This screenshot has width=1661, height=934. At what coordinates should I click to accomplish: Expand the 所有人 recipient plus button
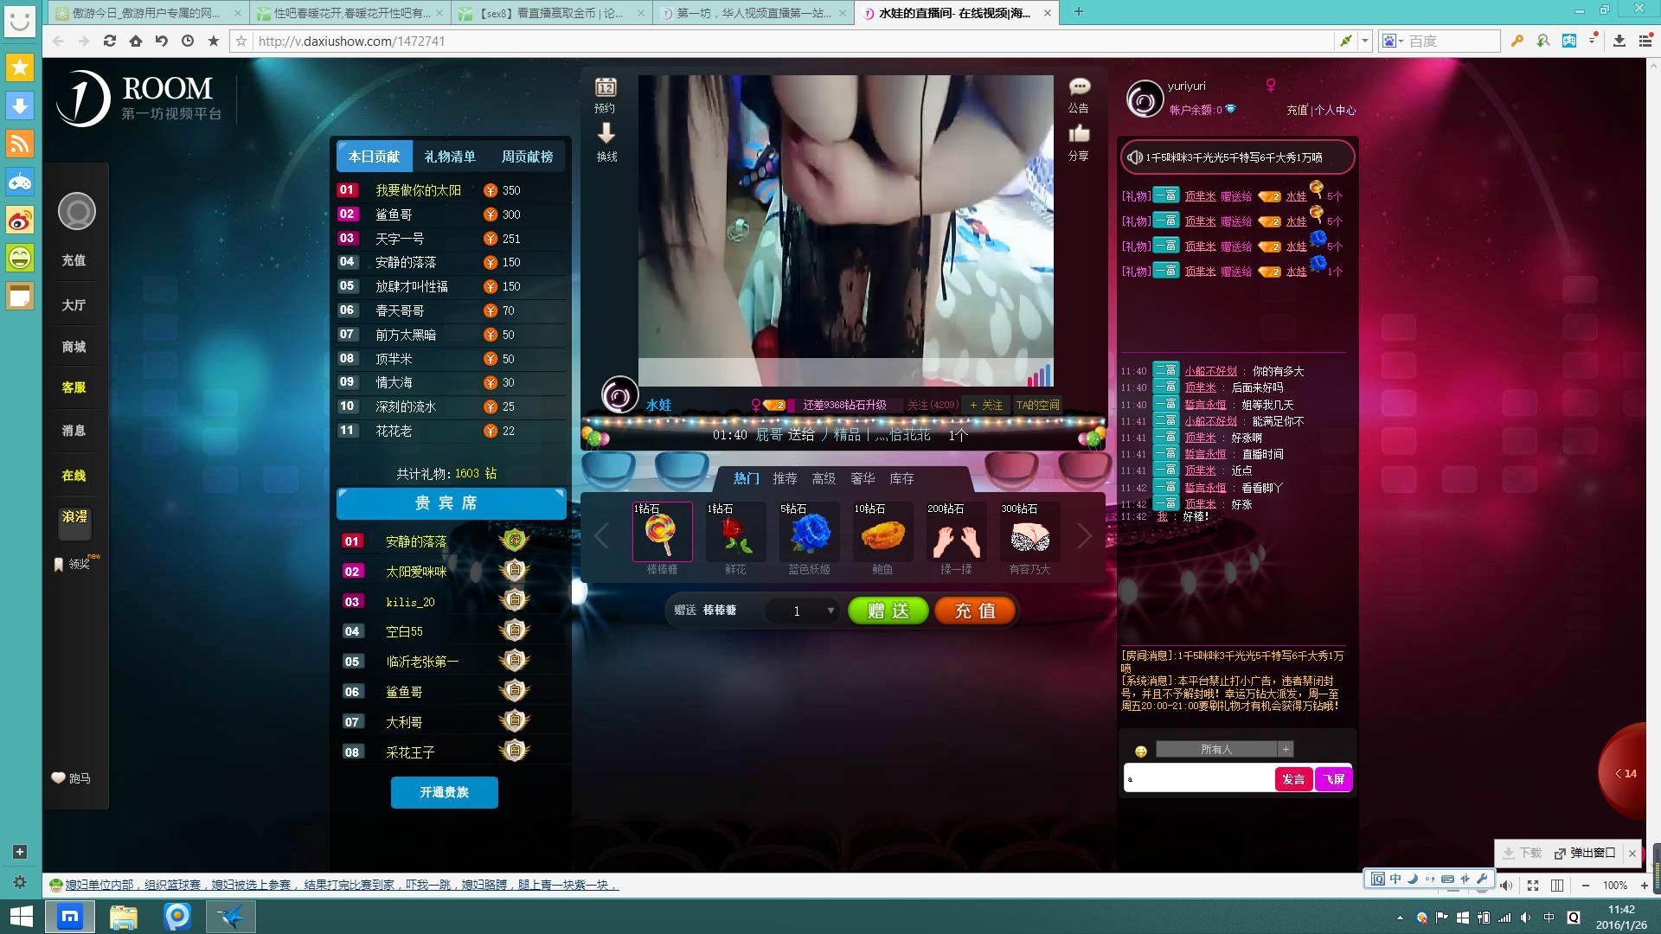pos(1286,750)
